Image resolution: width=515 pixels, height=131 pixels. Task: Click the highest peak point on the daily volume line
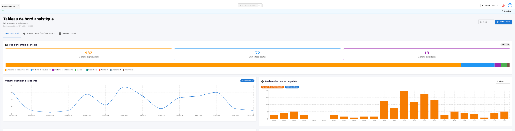point(124,87)
